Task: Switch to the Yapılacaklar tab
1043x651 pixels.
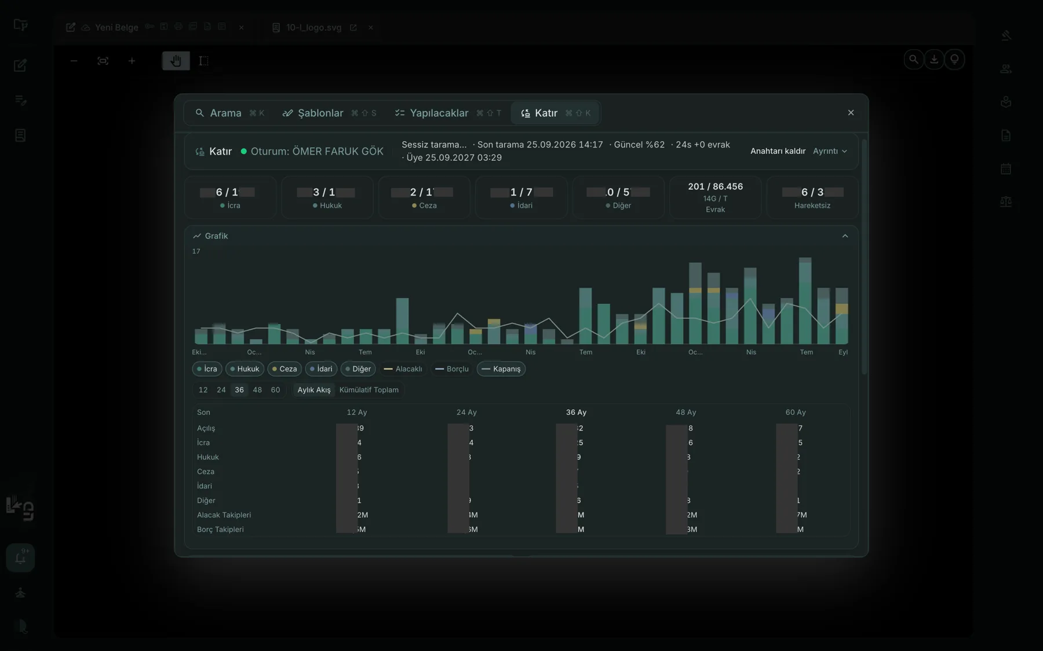Action: [448, 113]
